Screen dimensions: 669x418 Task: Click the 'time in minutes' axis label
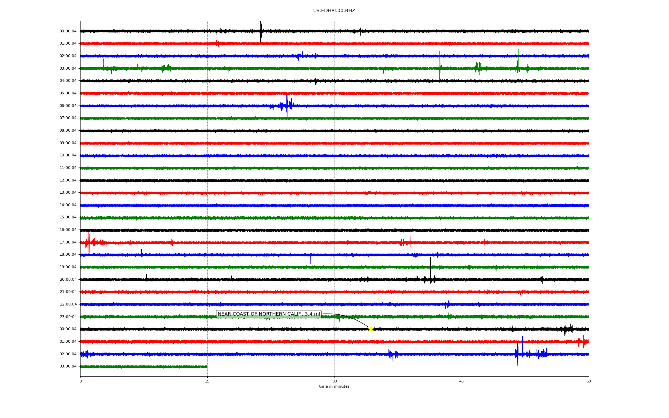(334, 387)
